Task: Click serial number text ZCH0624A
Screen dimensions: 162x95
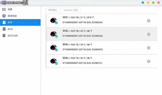Action: click(97, 22)
